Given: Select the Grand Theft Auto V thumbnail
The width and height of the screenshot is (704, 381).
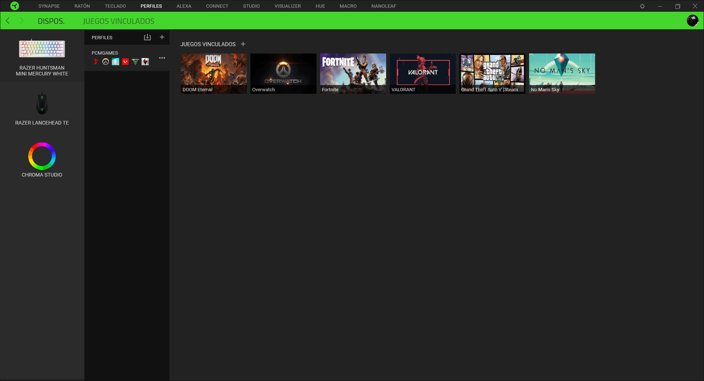Looking at the screenshot, I should pyautogui.click(x=492, y=74).
